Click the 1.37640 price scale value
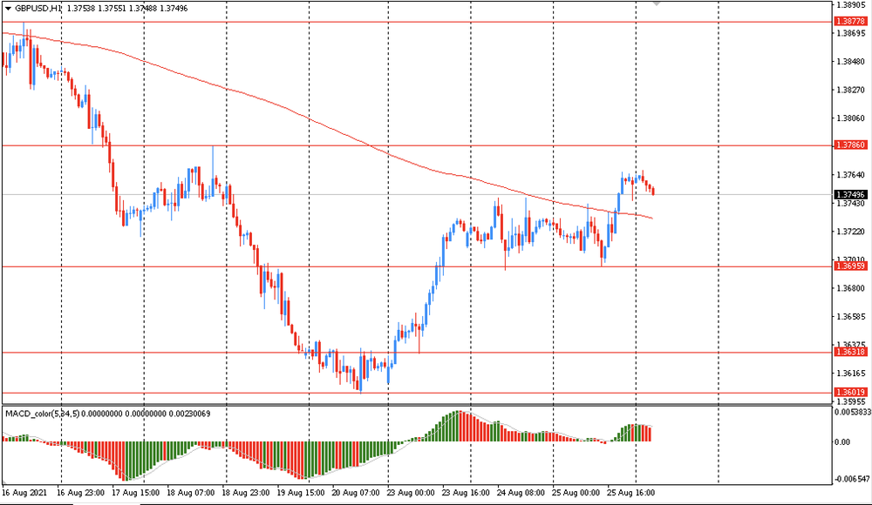 (x=851, y=175)
